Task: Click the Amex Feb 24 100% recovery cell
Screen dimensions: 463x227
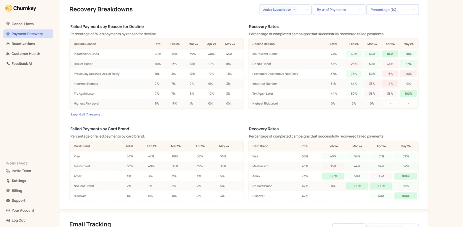Action: pyautogui.click(x=333, y=176)
